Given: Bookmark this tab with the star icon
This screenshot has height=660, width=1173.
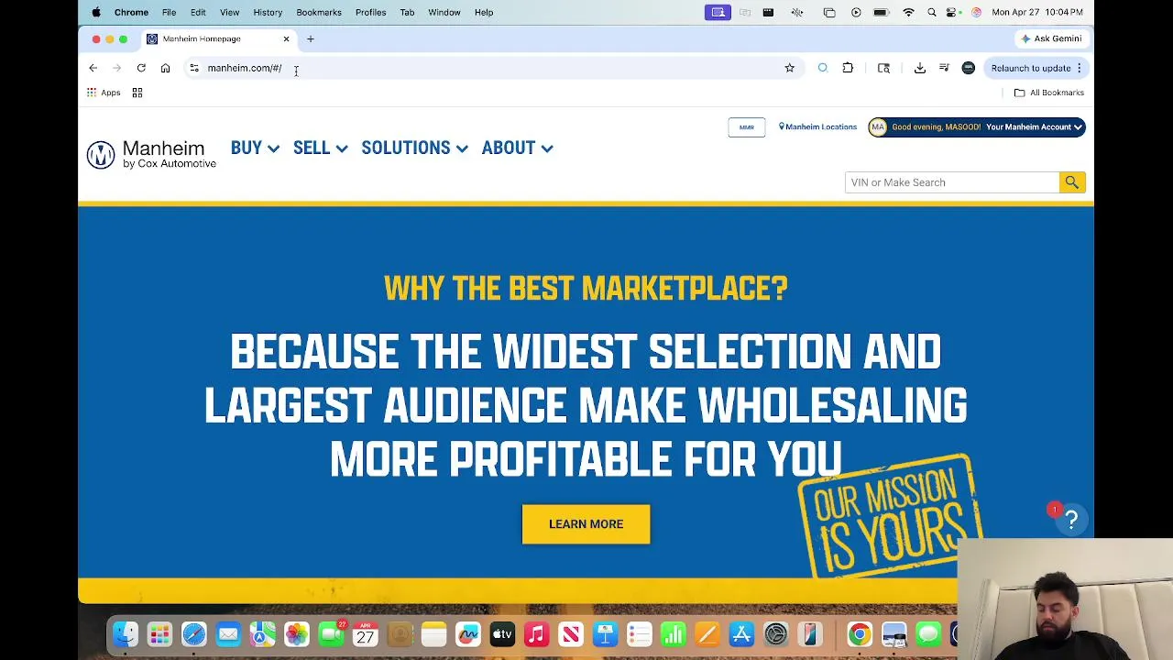Looking at the screenshot, I should (x=789, y=68).
